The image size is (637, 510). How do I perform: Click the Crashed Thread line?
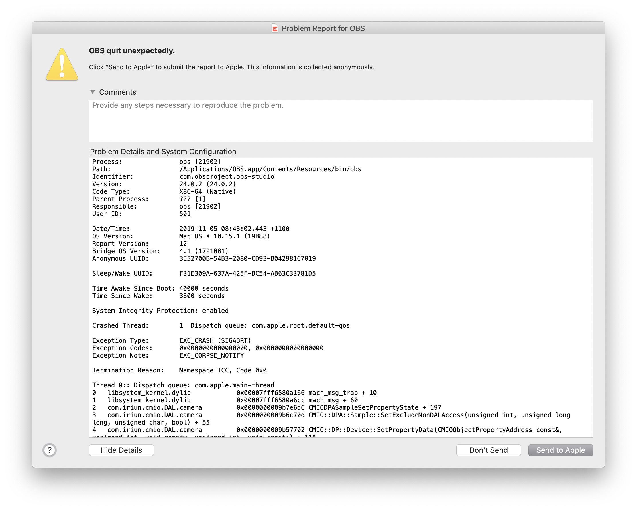(221, 325)
